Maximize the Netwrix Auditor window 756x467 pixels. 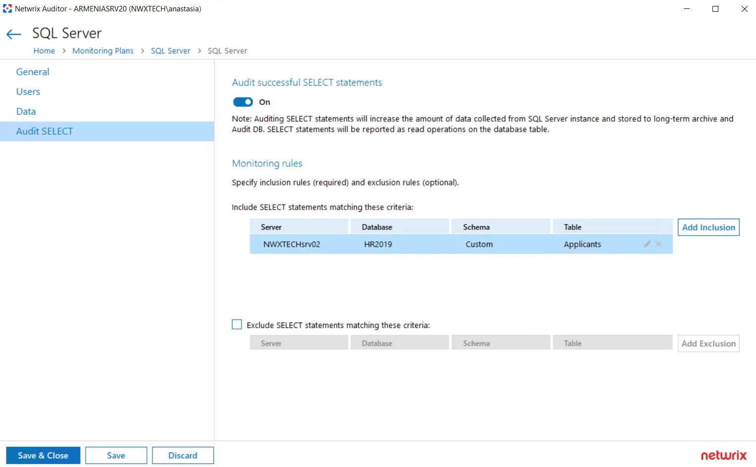click(715, 8)
